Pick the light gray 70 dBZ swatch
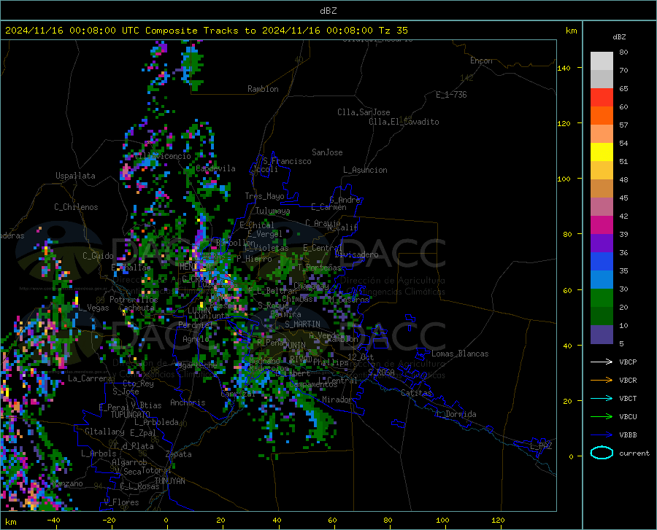 pyautogui.click(x=602, y=61)
